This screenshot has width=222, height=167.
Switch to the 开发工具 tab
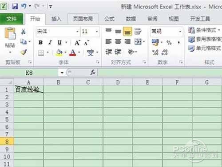[x=200, y=19]
